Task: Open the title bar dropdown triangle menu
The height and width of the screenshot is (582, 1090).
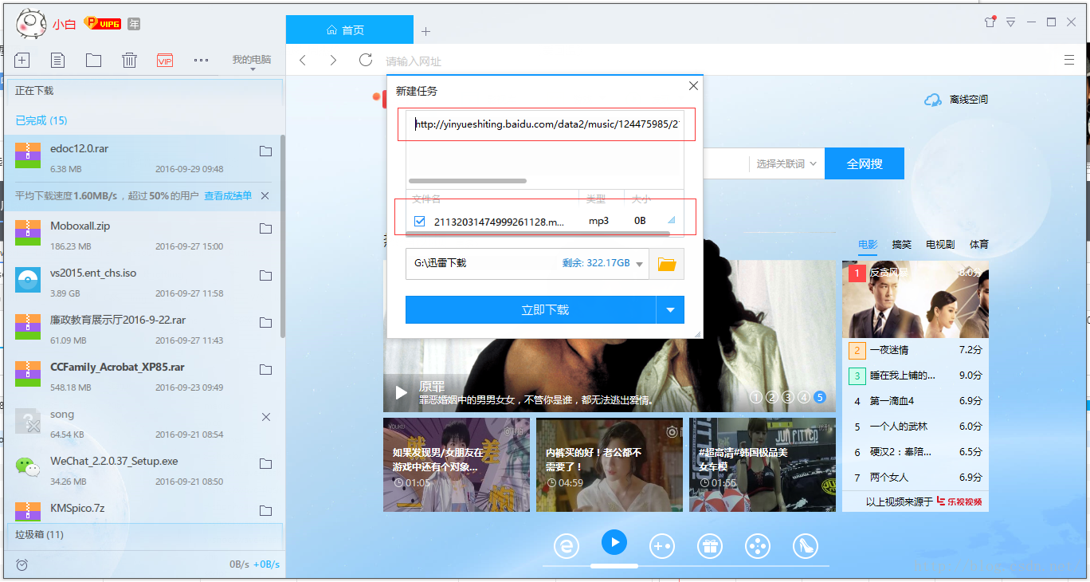Action: click(x=1010, y=22)
